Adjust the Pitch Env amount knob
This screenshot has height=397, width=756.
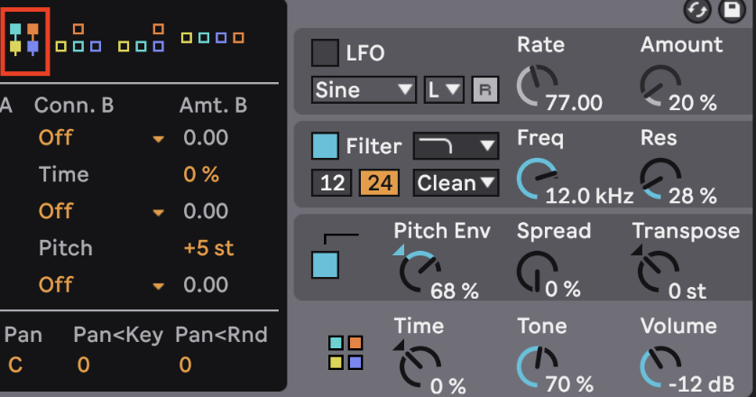click(419, 272)
